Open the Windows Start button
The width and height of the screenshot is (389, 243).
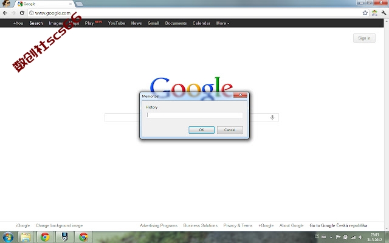coord(8,238)
